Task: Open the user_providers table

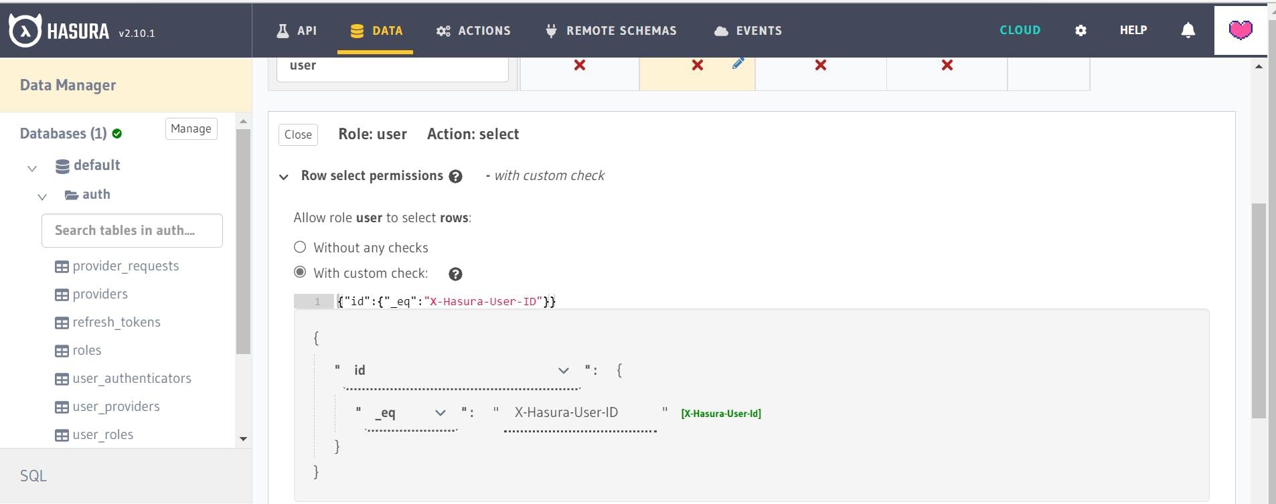Action: click(x=116, y=406)
